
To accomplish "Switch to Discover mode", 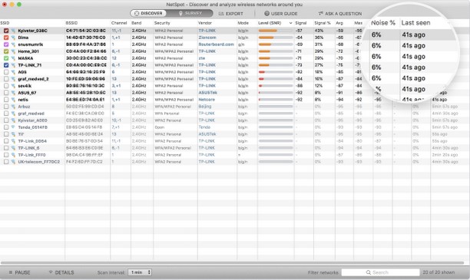I will click(x=148, y=14).
